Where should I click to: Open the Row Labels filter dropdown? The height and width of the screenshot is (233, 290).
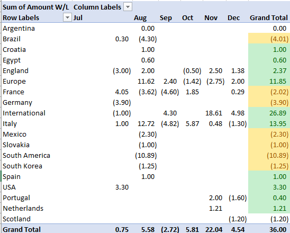point(67,17)
